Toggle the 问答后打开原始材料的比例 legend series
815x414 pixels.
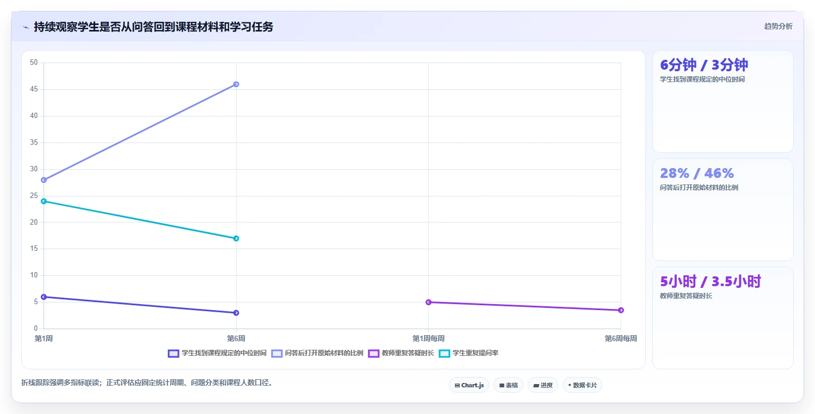[317, 353]
